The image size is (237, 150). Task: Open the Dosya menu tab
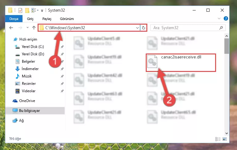14,19
